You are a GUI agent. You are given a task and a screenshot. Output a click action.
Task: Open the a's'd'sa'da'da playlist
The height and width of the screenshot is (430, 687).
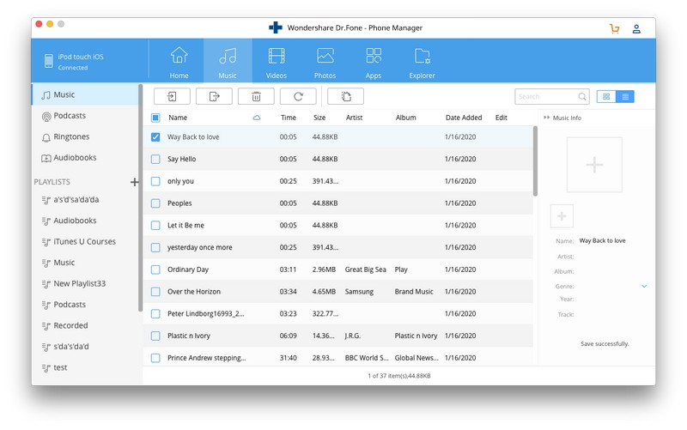click(85, 200)
